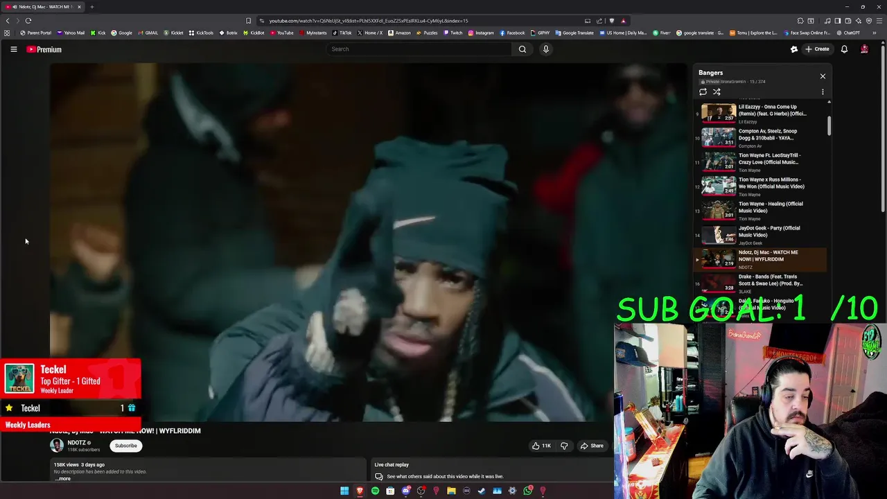Open the KickTools bookmark
This screenshot has height=499, width=887.
(201, 33)
